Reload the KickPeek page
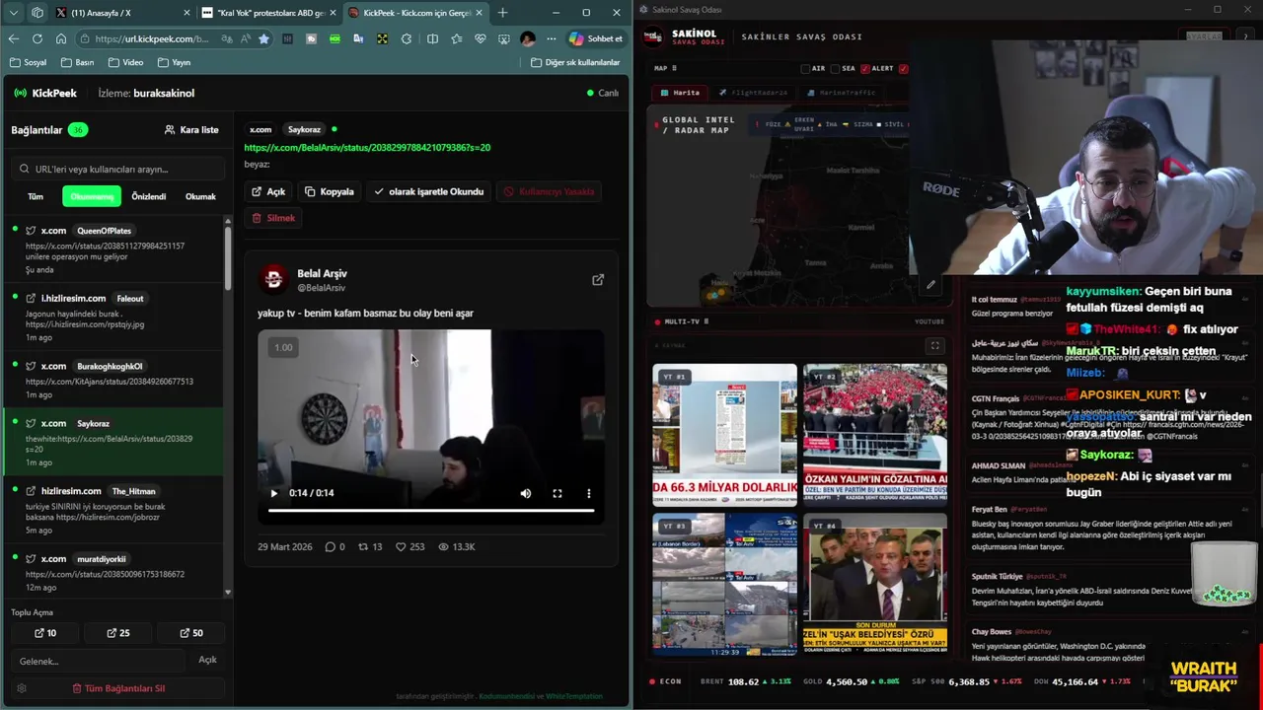The height and width of the screenshot is (710, 1263). tap(37, 38)
